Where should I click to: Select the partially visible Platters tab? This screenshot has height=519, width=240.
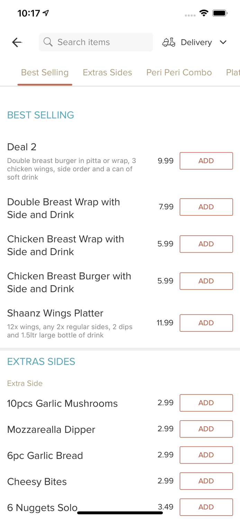click(233, 72)
